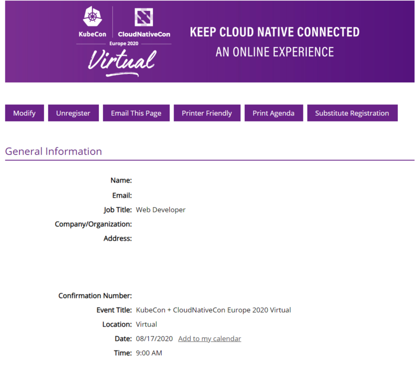Click the Print Agenda button
The width and height of the screenshot is (416, 365).
point(274,113)
